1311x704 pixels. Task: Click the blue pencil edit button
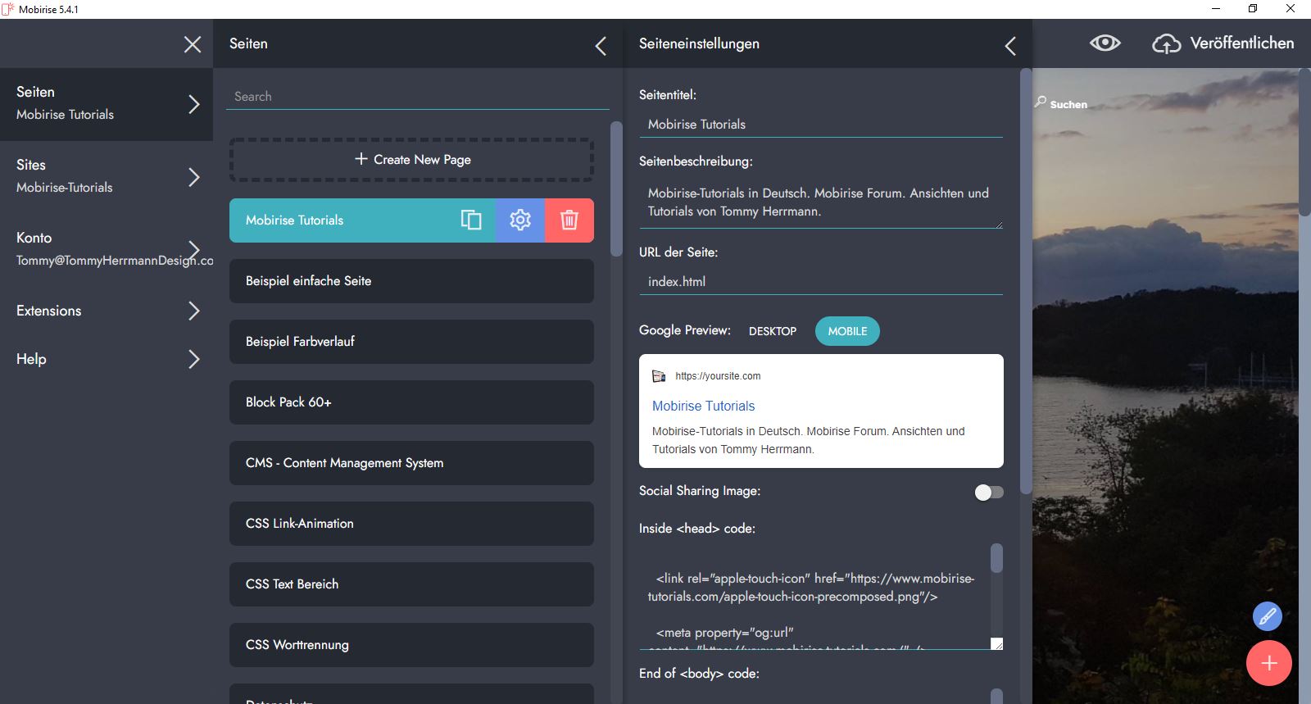click(x=1267, y=615)
